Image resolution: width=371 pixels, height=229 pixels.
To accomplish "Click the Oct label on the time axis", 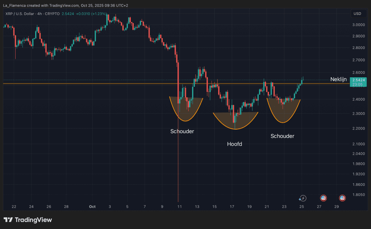I will [x=92, y=206].
